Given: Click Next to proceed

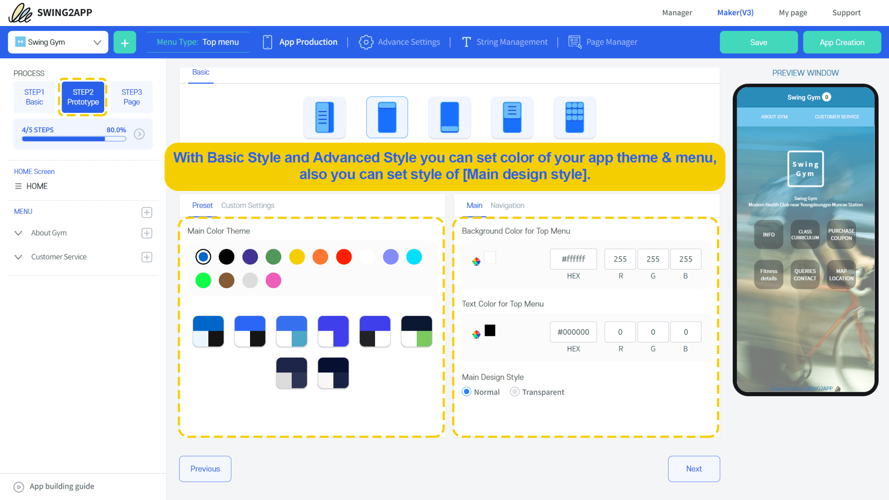Looking at the screenshot, I should tap(694, 469).
